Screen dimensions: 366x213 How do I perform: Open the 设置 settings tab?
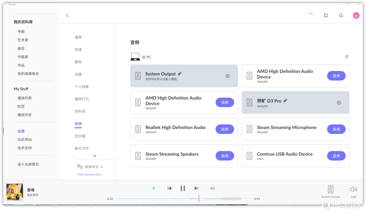[x=78, y=74]
